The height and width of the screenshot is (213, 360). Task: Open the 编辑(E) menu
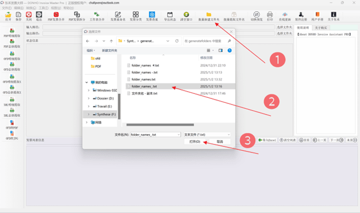pyautogui.click(x=19, y=8)
